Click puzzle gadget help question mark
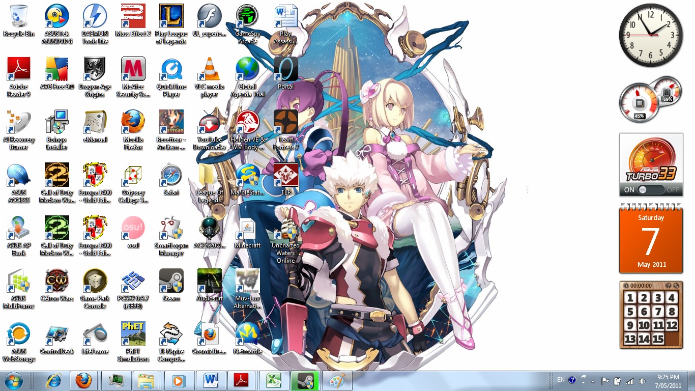This screenshot has height=391, width=695. coord(669,286)
